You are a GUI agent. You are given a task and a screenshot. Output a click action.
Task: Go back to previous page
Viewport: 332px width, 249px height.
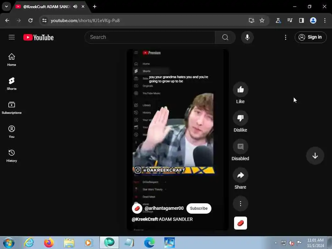pyautogui.click(x=7, y=20)
